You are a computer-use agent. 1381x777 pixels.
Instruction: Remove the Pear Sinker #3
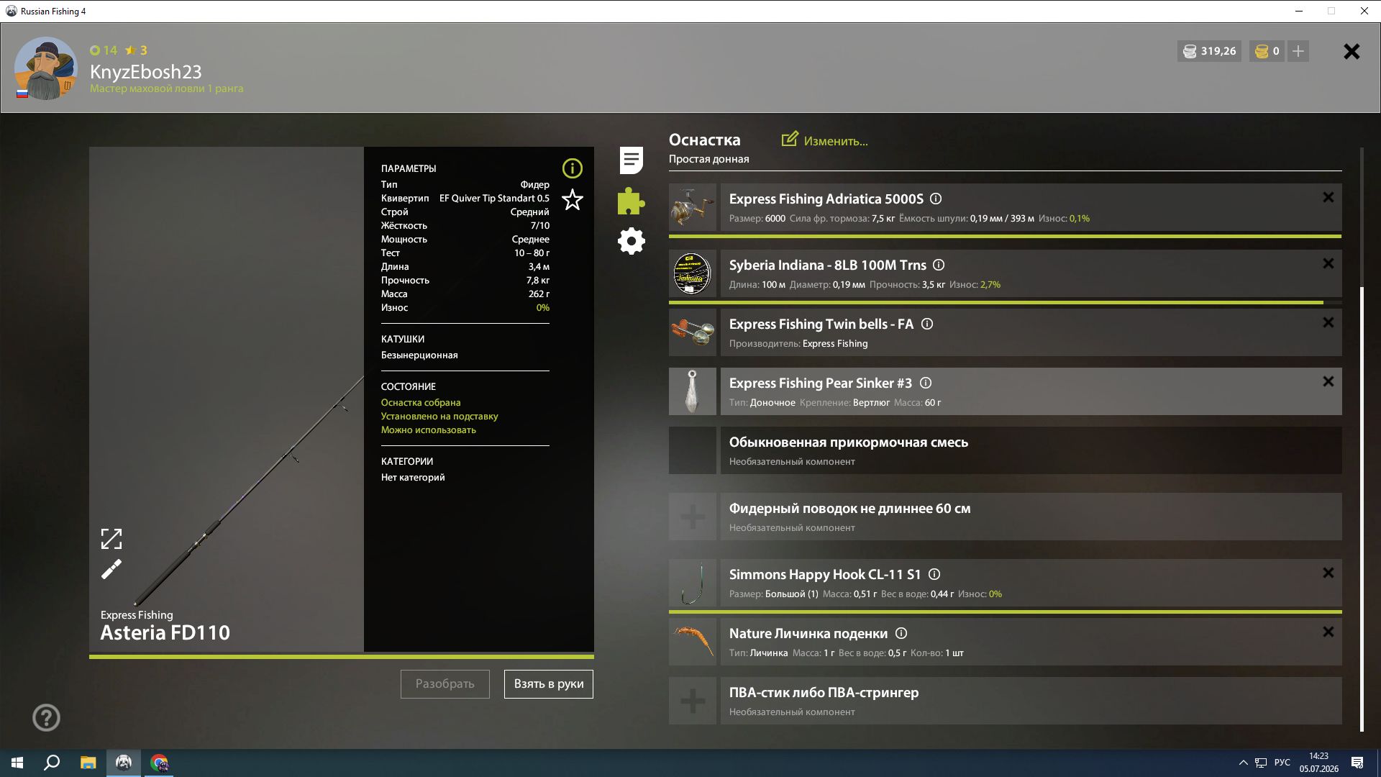coord(1328,381)
